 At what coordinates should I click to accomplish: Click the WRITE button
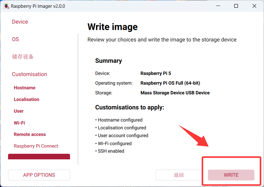tap(231, 175)
